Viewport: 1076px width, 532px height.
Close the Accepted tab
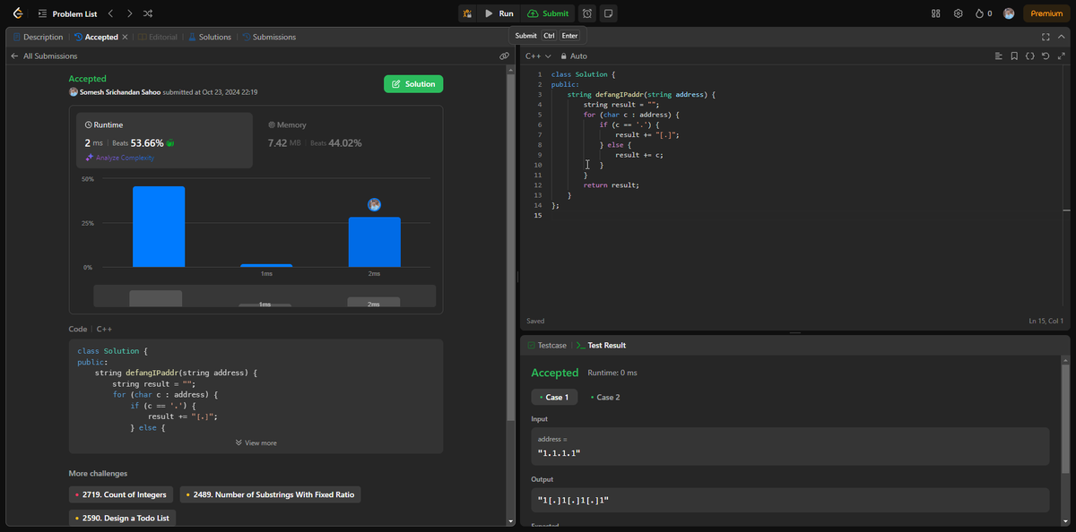click(125, 37)
